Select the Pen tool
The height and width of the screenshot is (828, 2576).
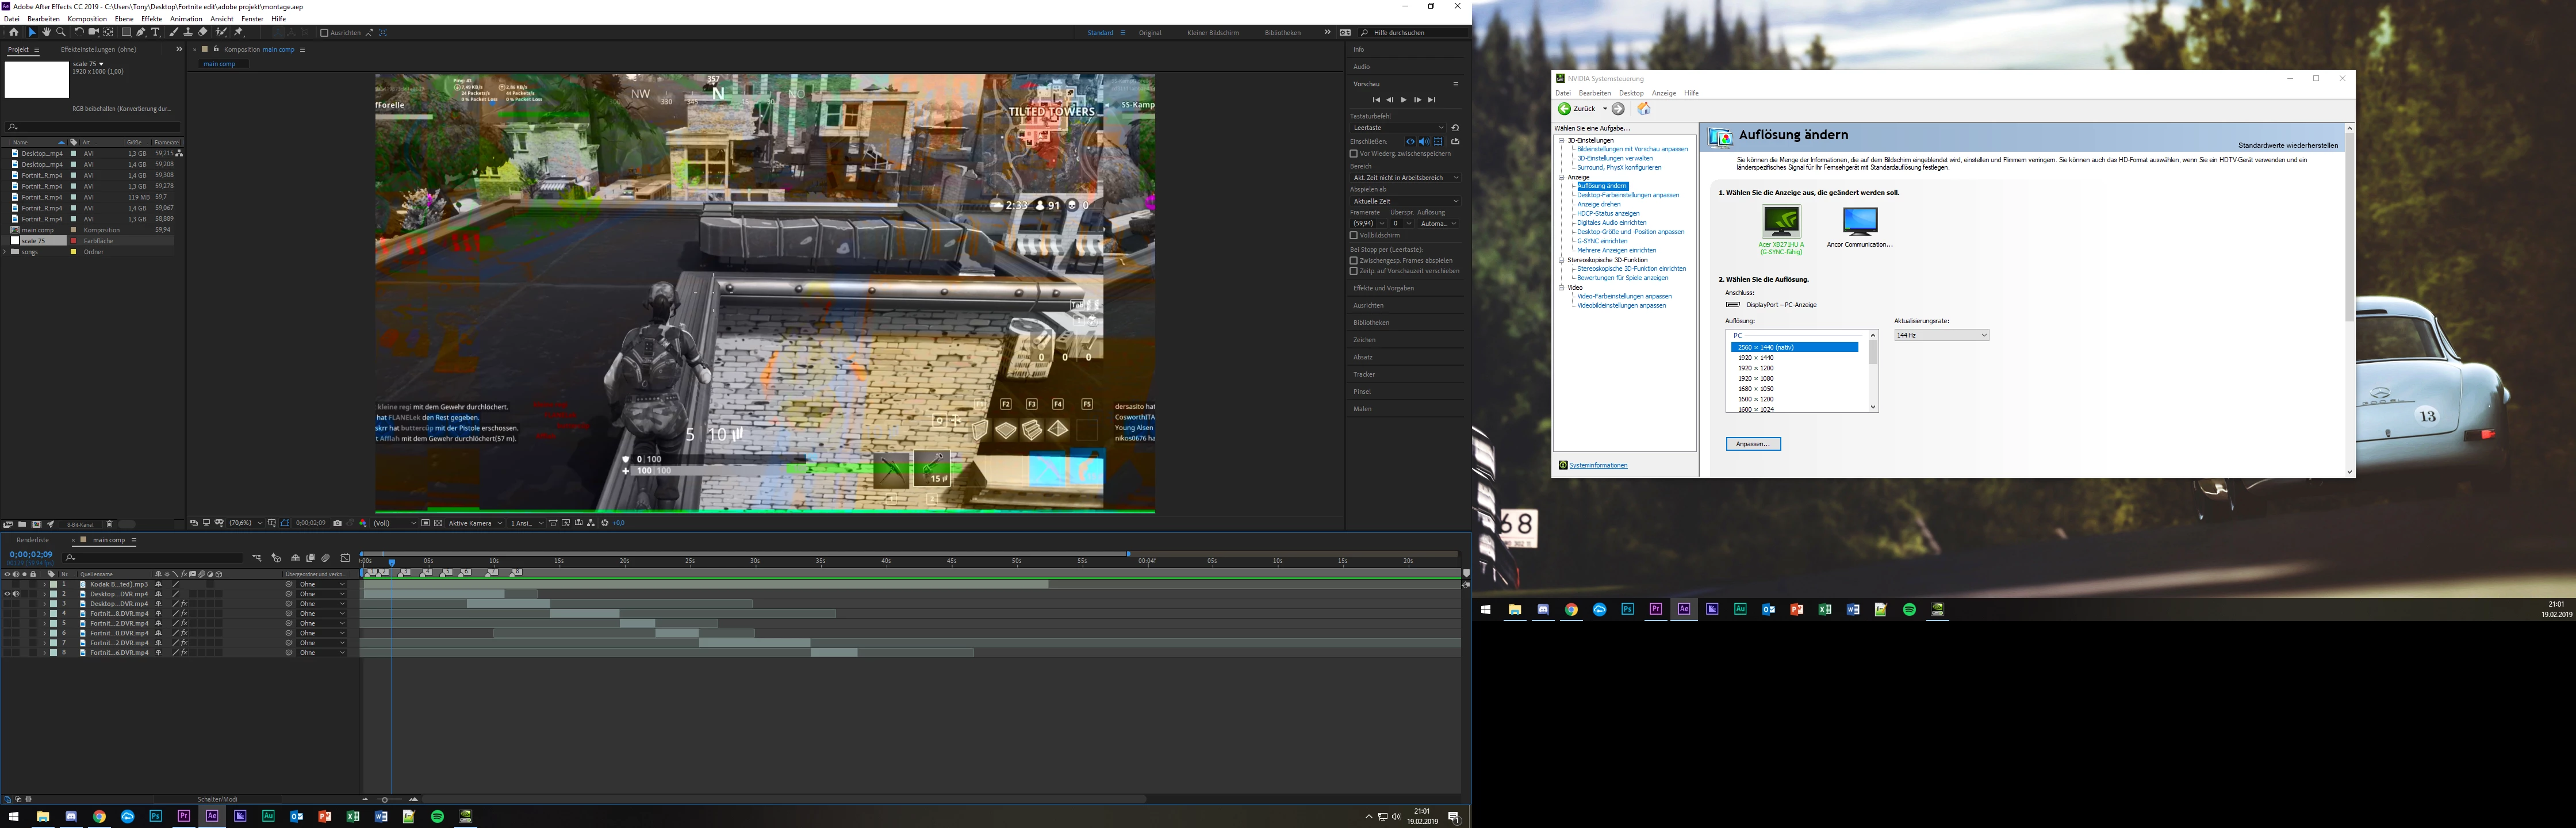(x=140, y=32)
